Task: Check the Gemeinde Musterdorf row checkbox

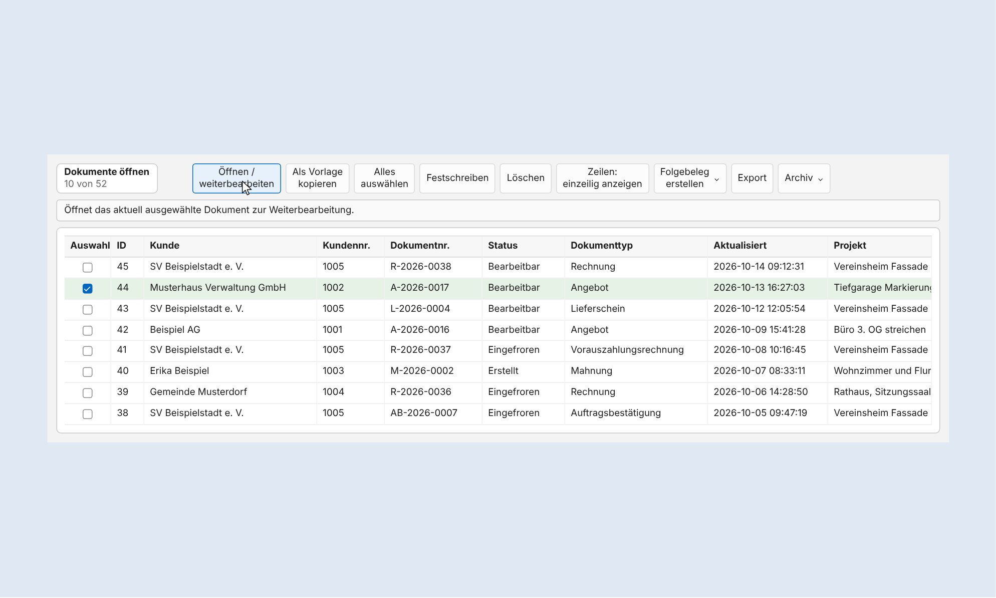Action: 87,392
